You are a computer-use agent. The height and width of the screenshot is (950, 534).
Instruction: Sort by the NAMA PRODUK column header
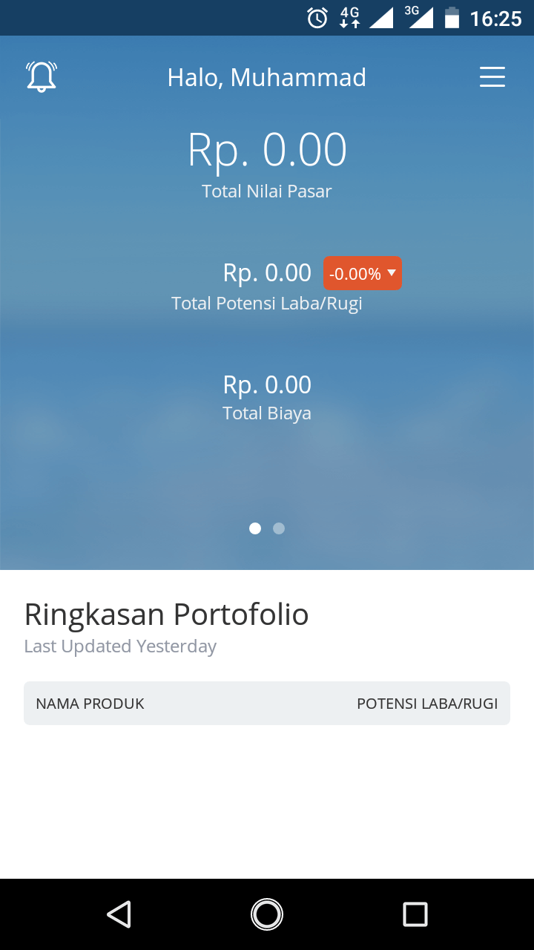click(x=90, y=704)
